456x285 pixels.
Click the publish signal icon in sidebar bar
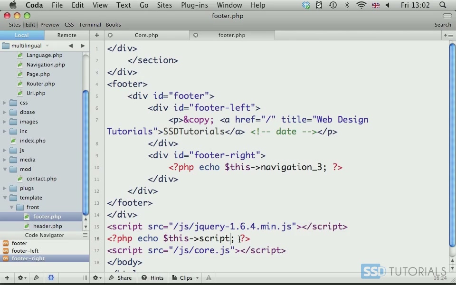37,278
